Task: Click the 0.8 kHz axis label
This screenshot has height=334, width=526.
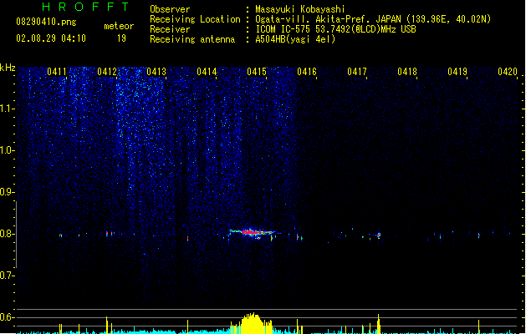Action: 7,234
